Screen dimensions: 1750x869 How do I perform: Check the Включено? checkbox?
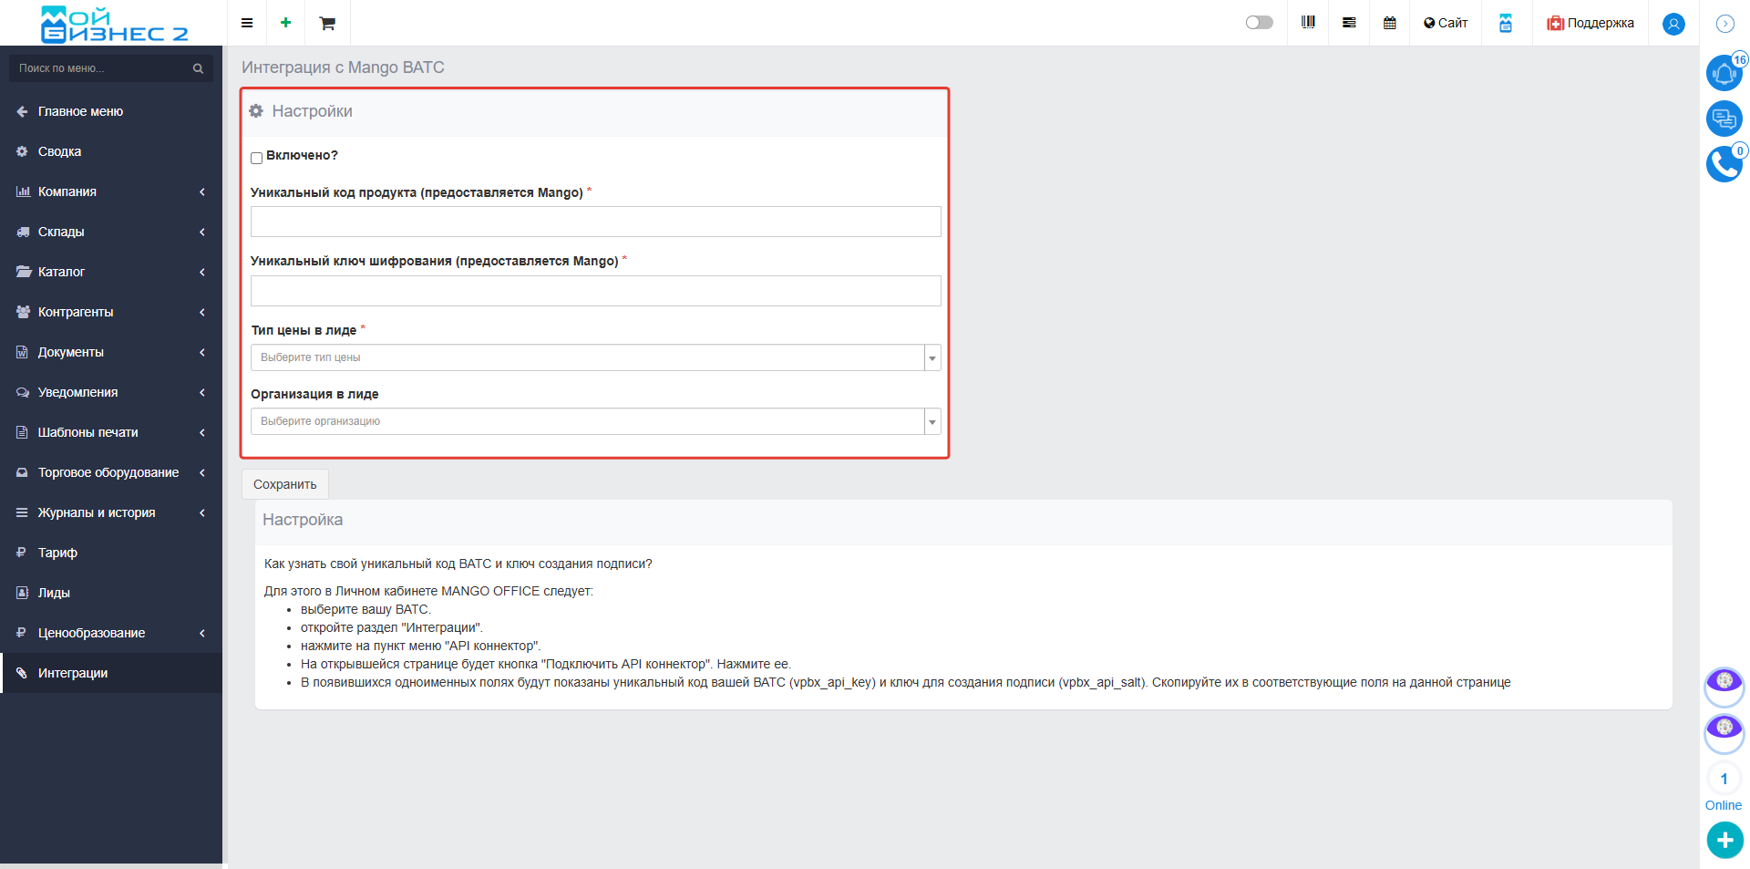coord(257,158)
